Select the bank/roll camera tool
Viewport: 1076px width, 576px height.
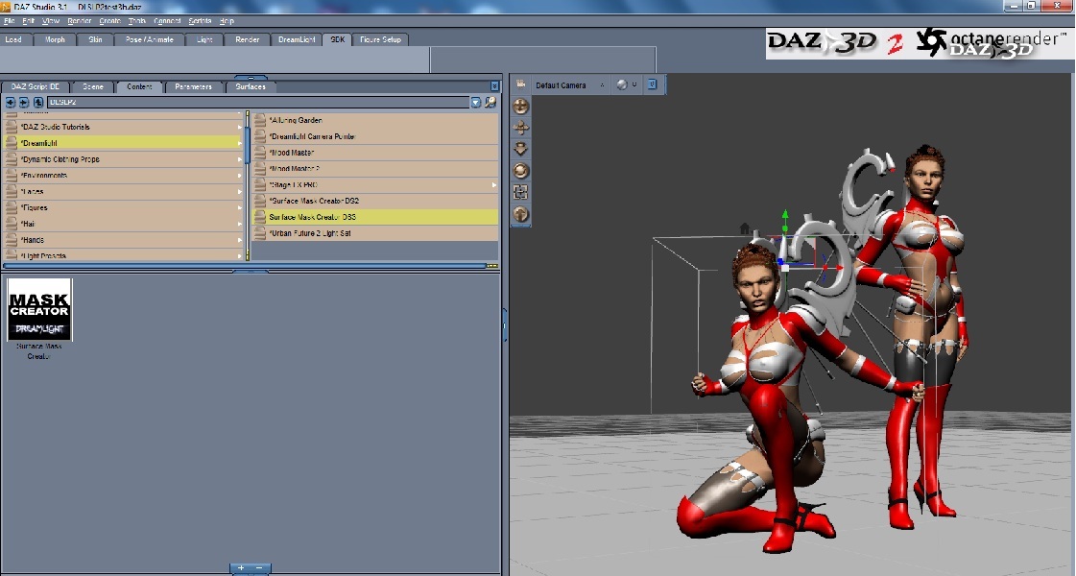pos(521,170)
